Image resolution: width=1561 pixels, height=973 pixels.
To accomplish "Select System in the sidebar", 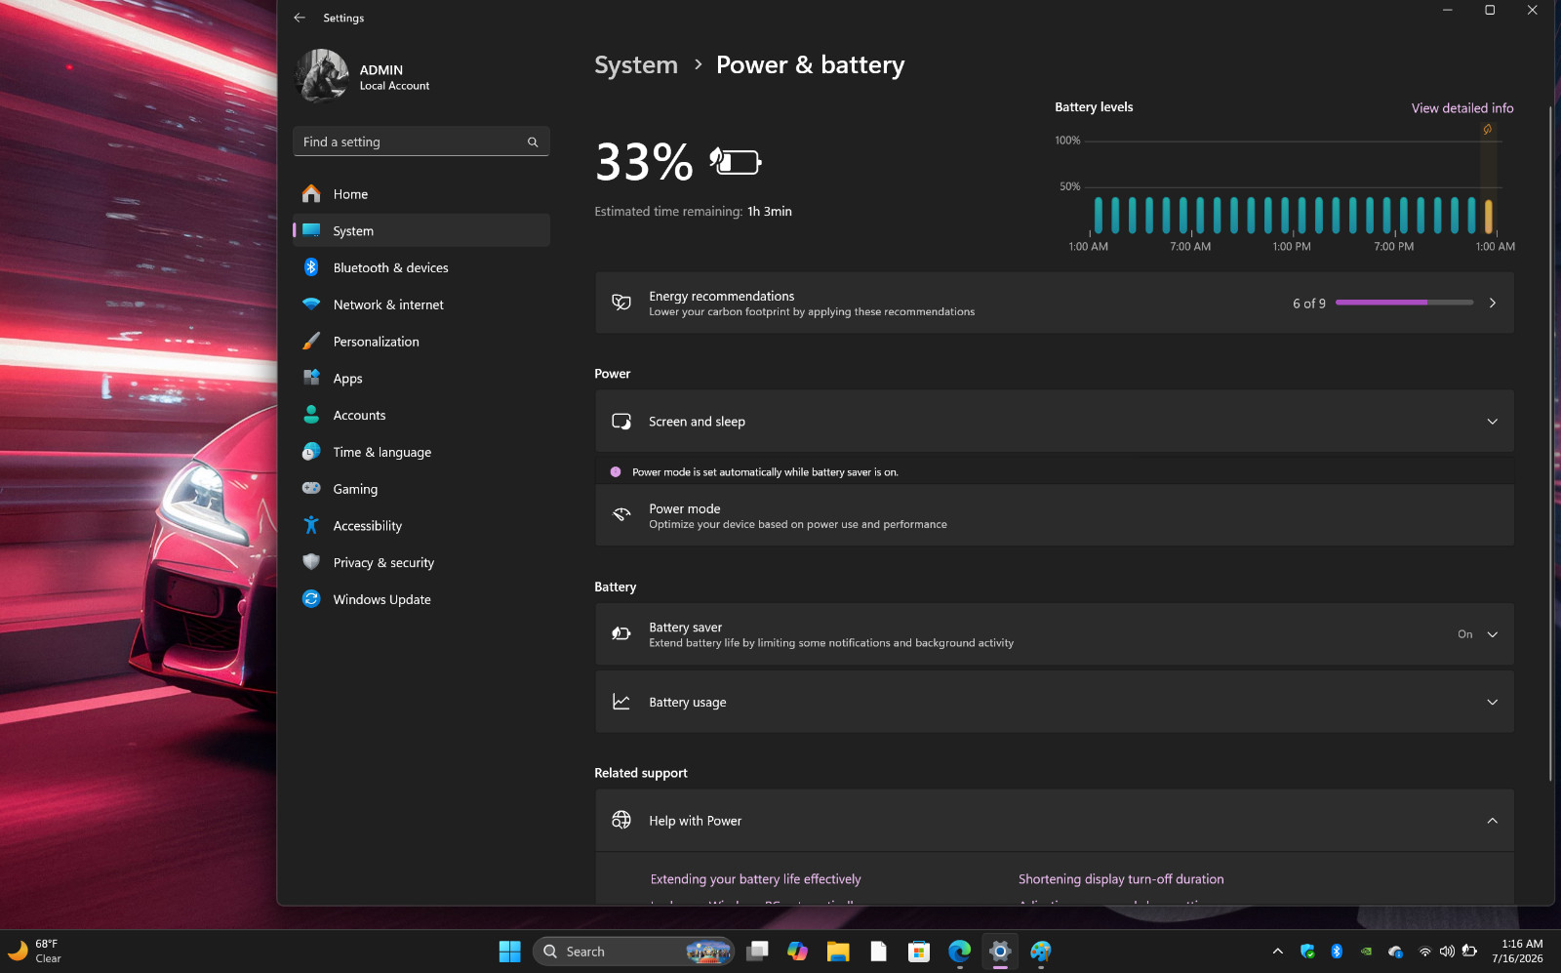I will [x=421, y=231].
